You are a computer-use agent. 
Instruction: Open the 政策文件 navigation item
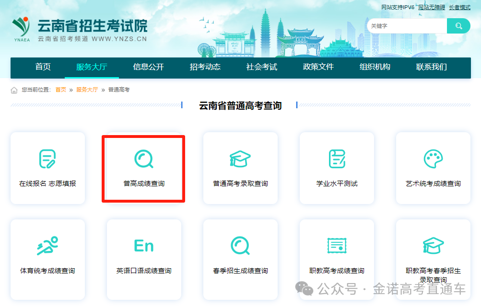[x=318, y=67]
